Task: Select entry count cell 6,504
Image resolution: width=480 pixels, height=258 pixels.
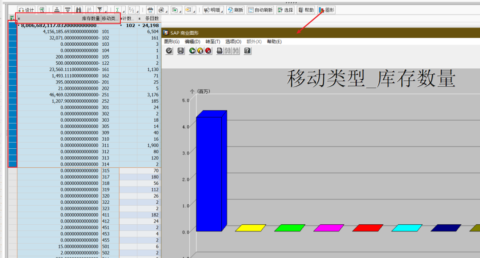Action: click(149, 32)
